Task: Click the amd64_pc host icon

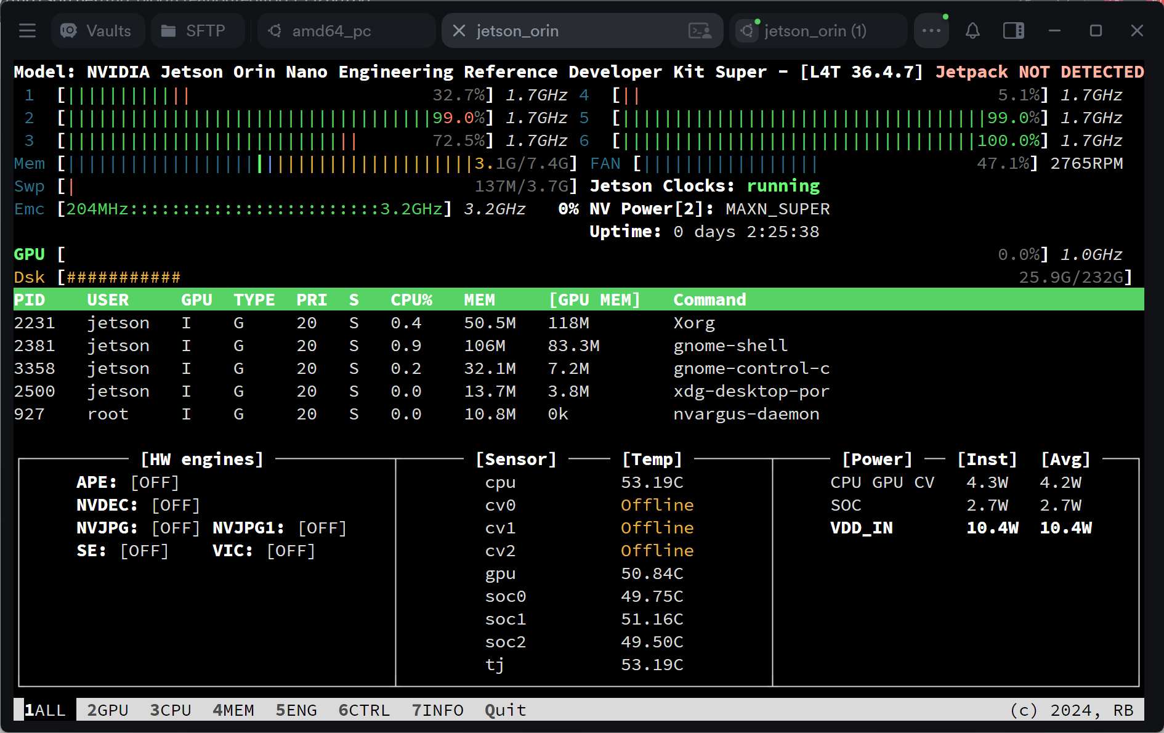Action: click(275, 31)
